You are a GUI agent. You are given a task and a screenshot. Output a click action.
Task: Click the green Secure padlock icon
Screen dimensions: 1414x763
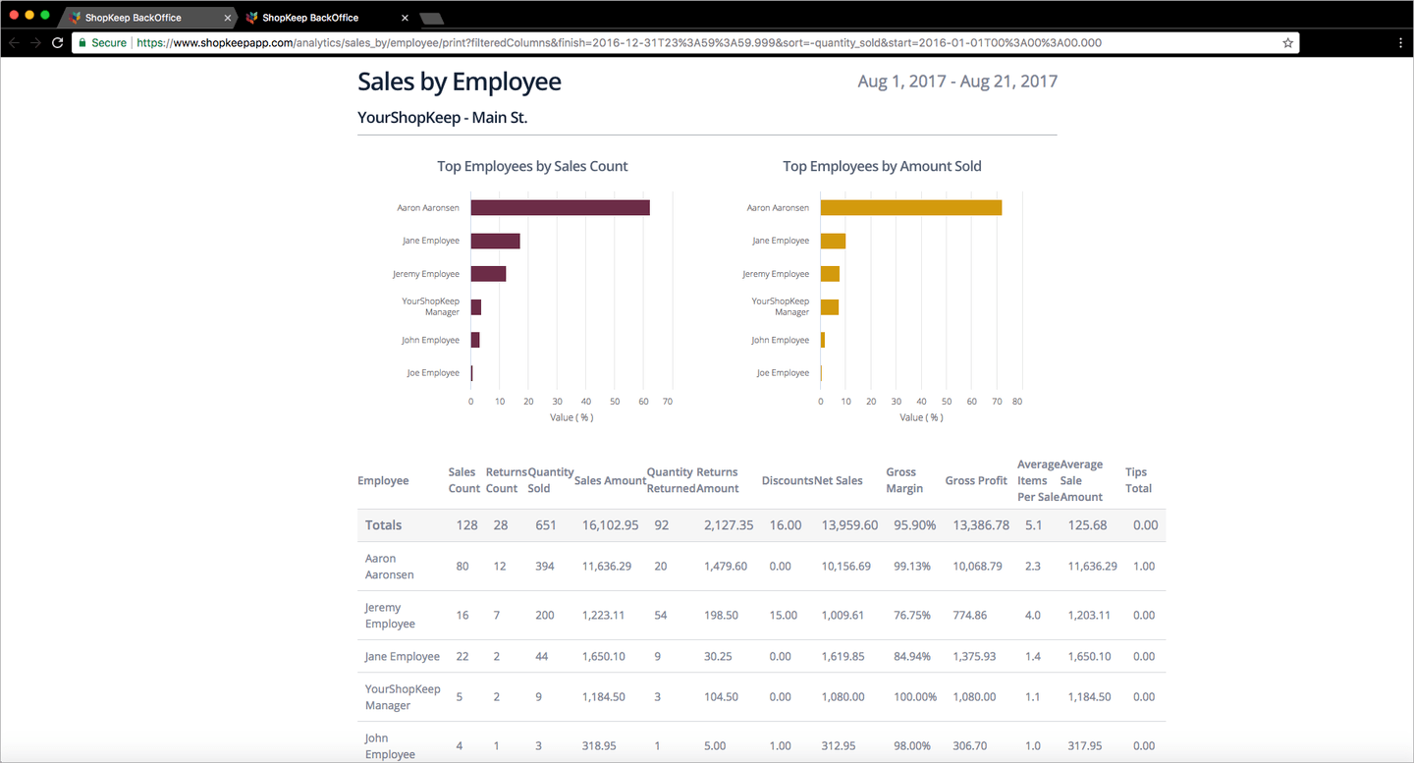[83, 43]
